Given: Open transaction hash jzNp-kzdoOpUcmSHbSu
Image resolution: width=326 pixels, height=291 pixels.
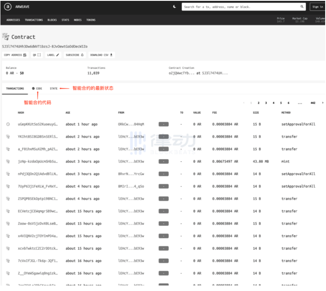Looking at the screenshot, I should 38,161.
